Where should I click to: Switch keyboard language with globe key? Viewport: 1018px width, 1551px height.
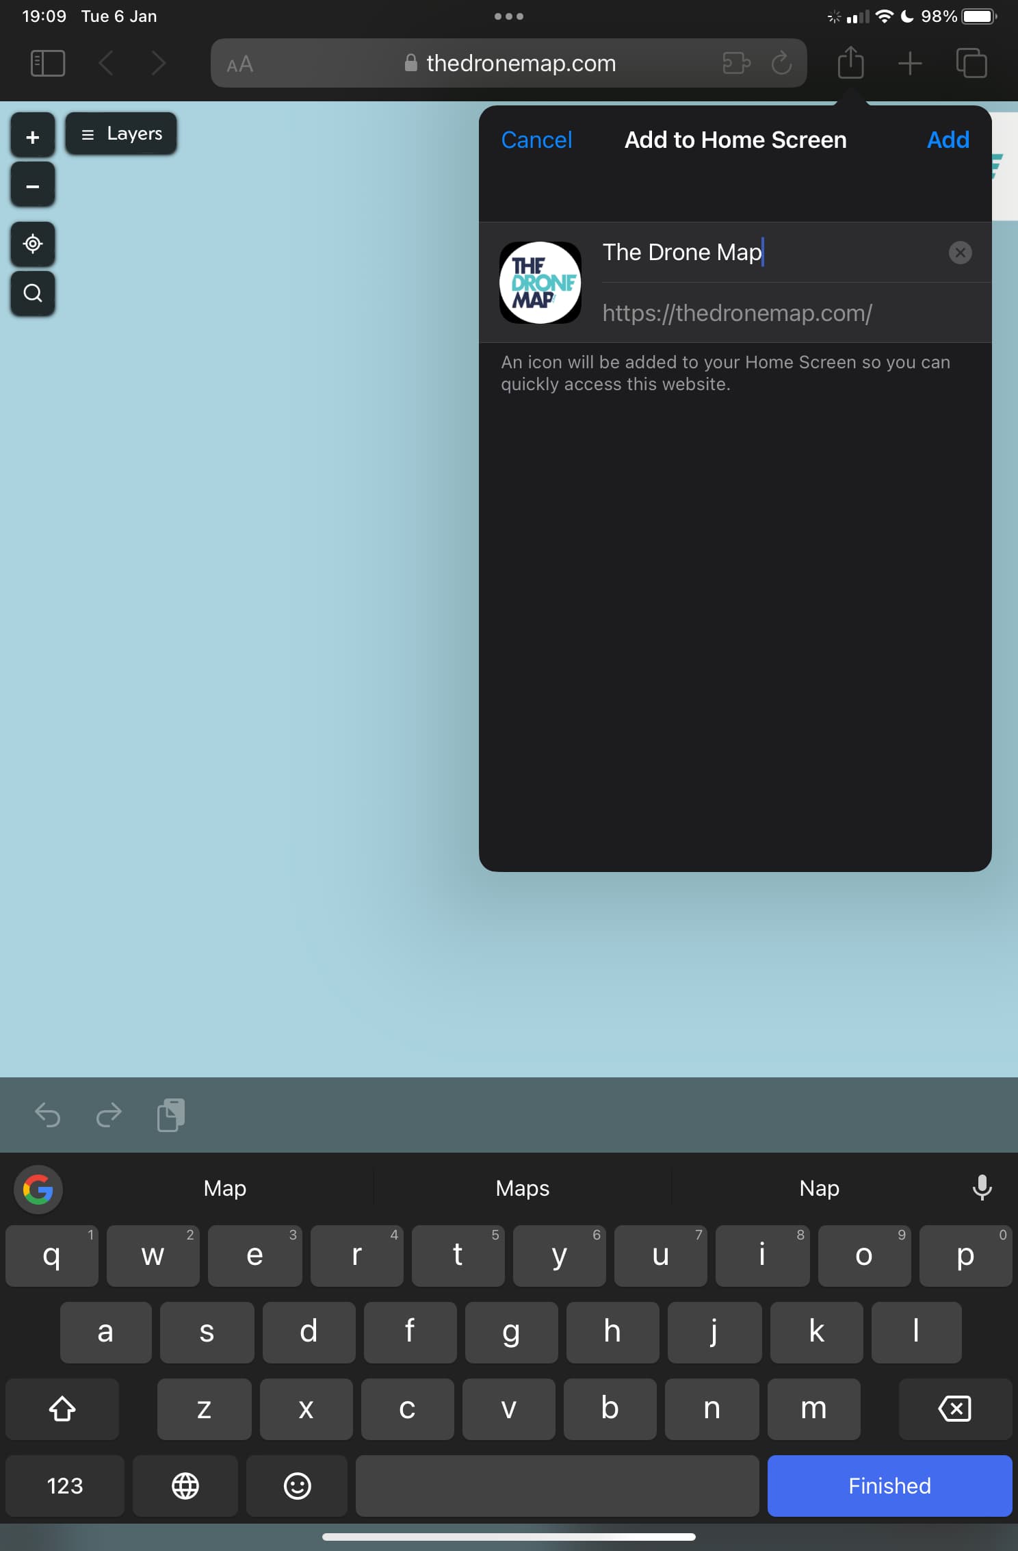coord(185,1486)
